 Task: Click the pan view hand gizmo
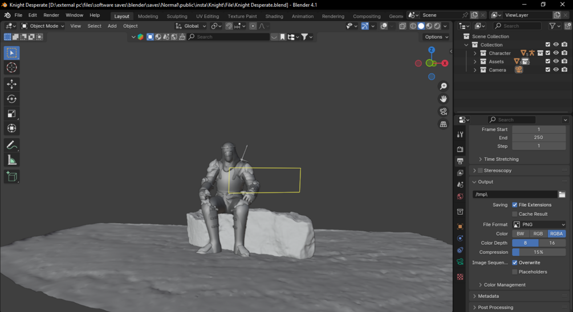click(x=443, y=99)
